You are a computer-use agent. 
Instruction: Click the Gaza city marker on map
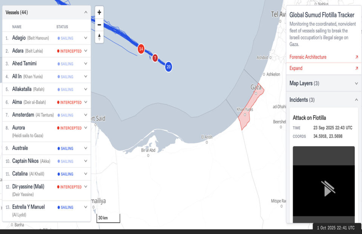click(256, 93)
